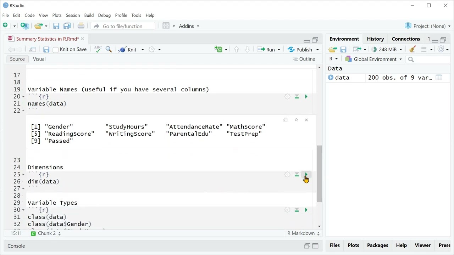Screen dimensions: 454x255
Task: Fold the code chunk at line 20
Action: (23, 96)
